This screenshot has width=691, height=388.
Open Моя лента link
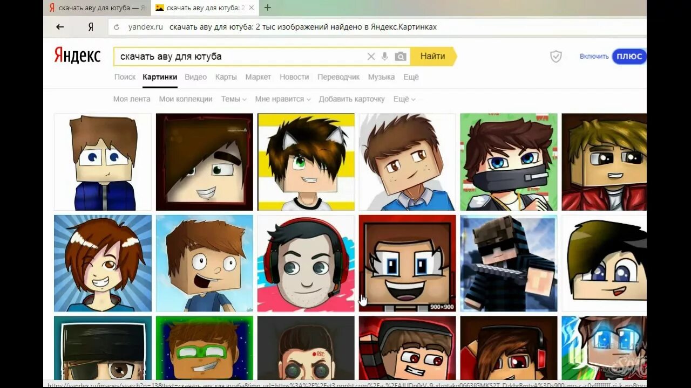coord(132,99)
